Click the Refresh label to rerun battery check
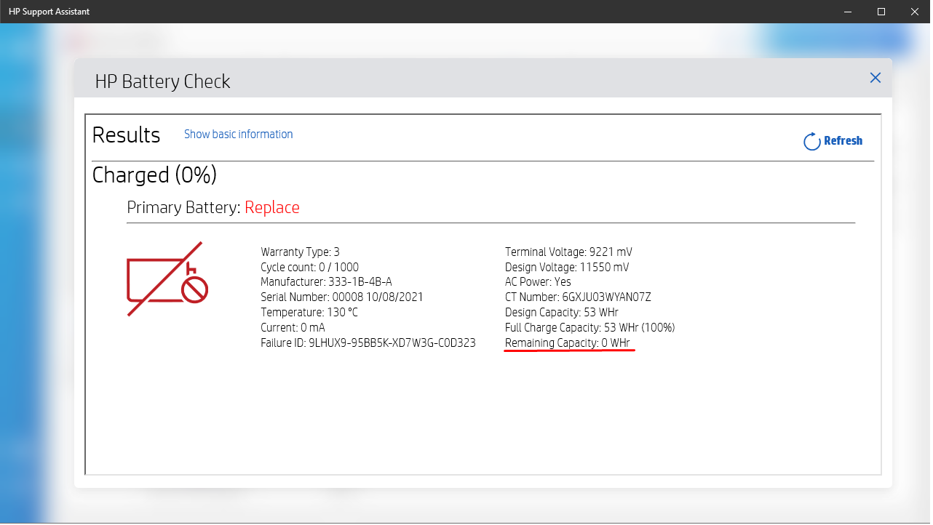The height and width of the screenshot is (525, 933). point(842,141)
